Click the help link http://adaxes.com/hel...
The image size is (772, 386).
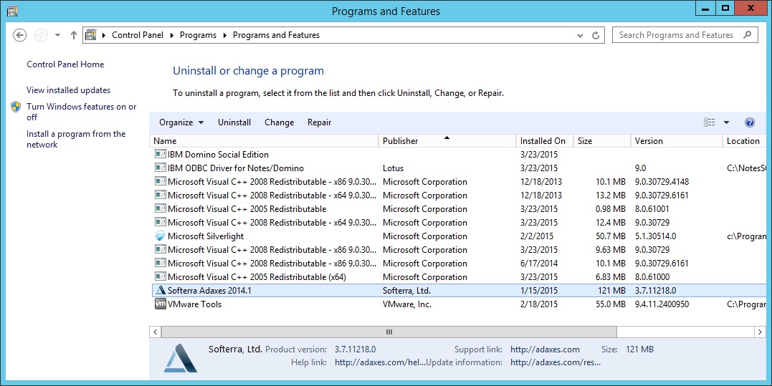point(380,362)
